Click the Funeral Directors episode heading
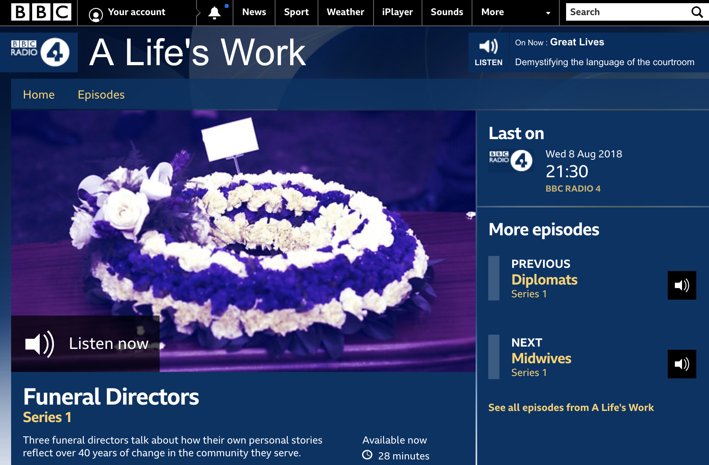Screen dimensions: 709x465 tap(111, 397)
